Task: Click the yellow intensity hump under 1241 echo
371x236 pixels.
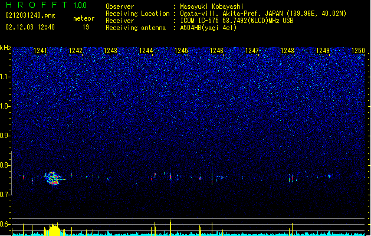Action: [x=54, y=230]
